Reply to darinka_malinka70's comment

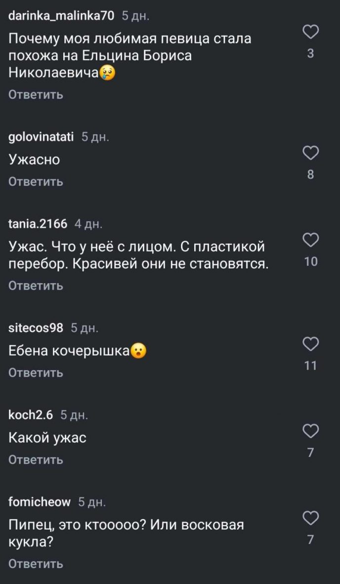point(36,94)
